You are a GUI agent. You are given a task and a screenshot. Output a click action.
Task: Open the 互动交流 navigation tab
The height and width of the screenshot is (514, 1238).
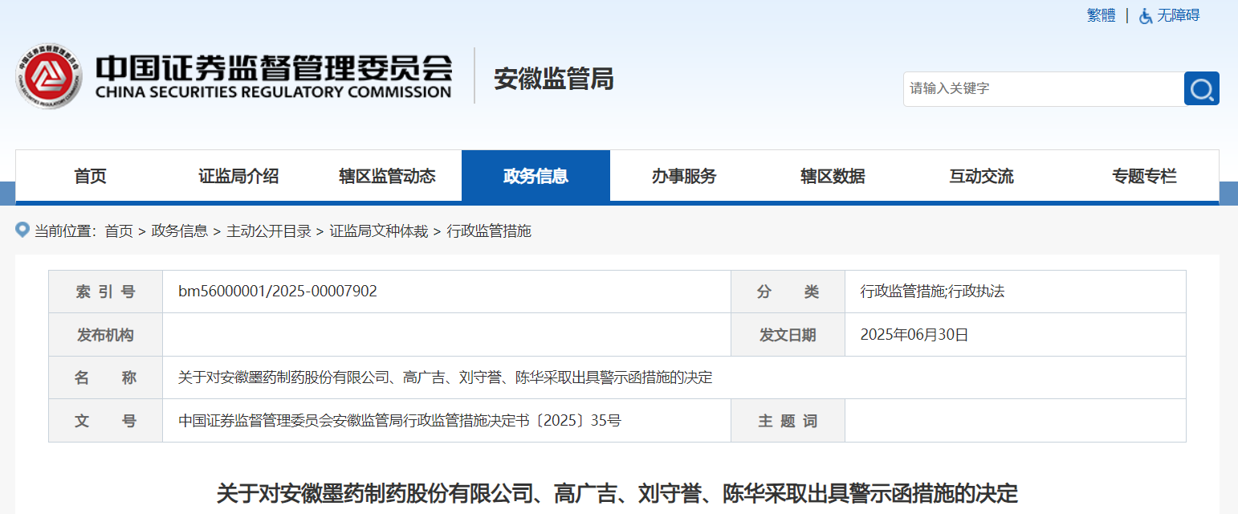981,177
